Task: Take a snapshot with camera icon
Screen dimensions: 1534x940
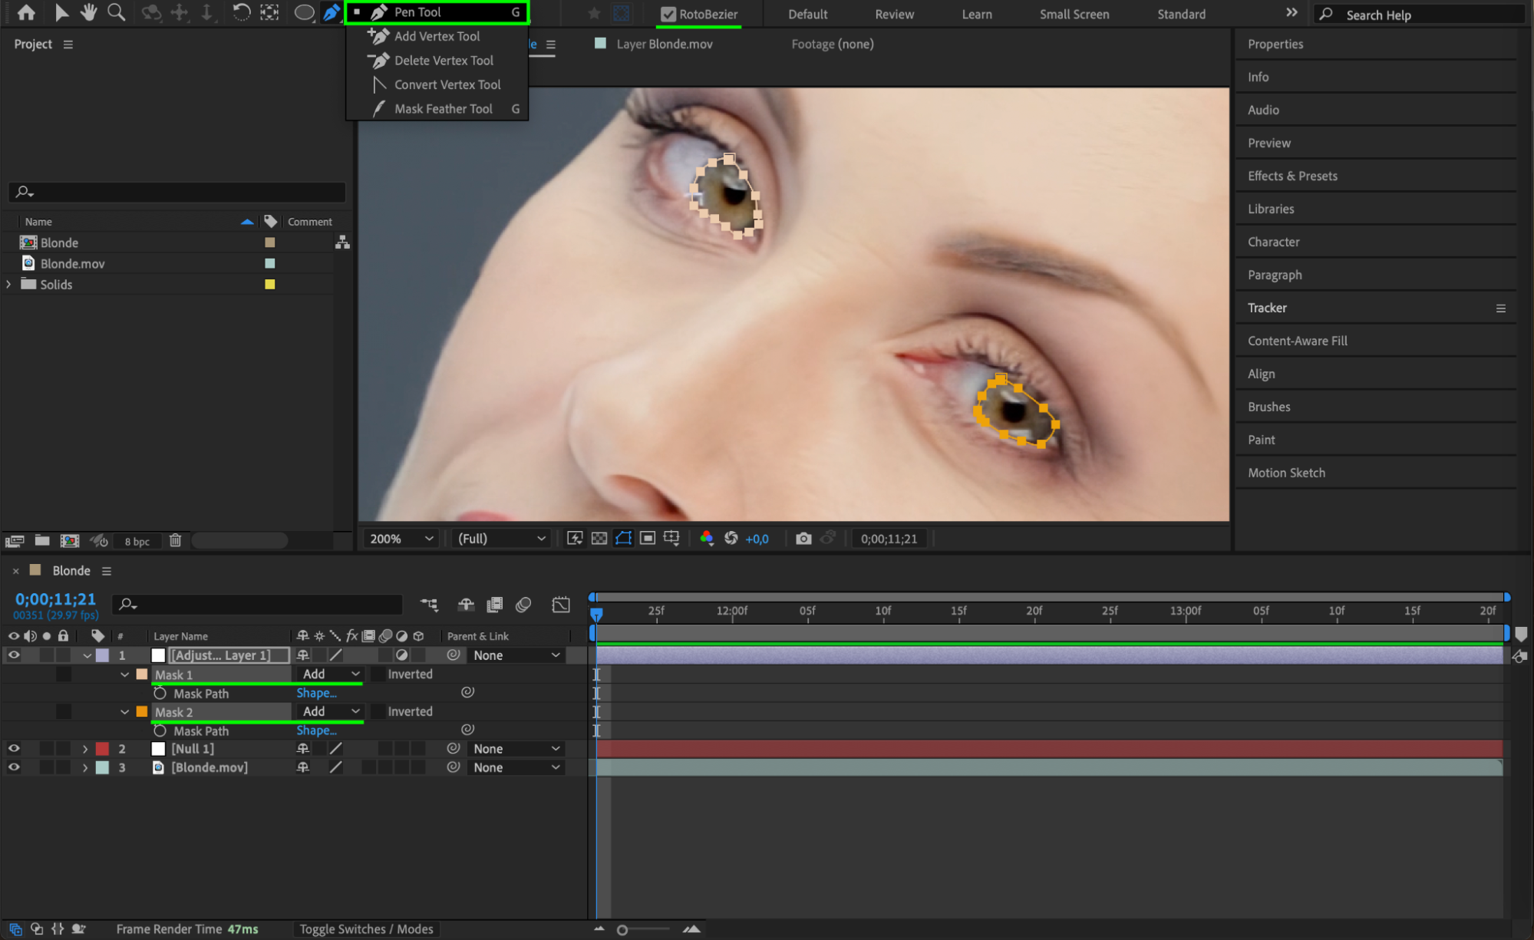Action: tap(803, 539)
